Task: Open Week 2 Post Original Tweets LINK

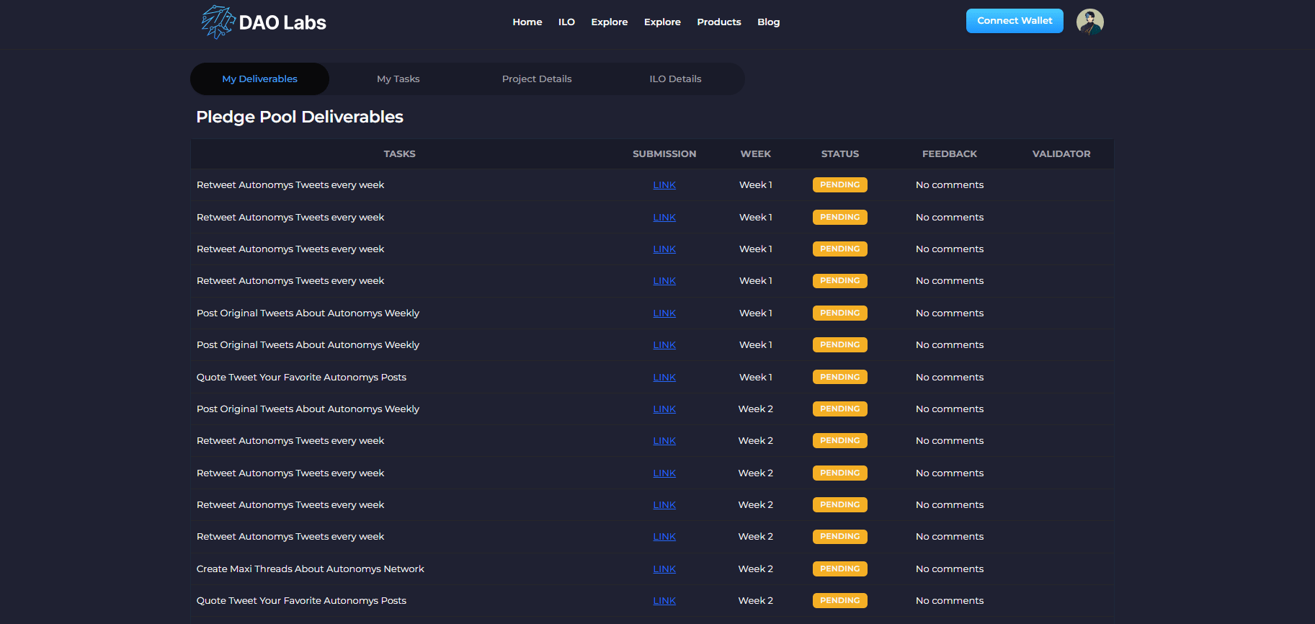Action: tap(664, 409)
